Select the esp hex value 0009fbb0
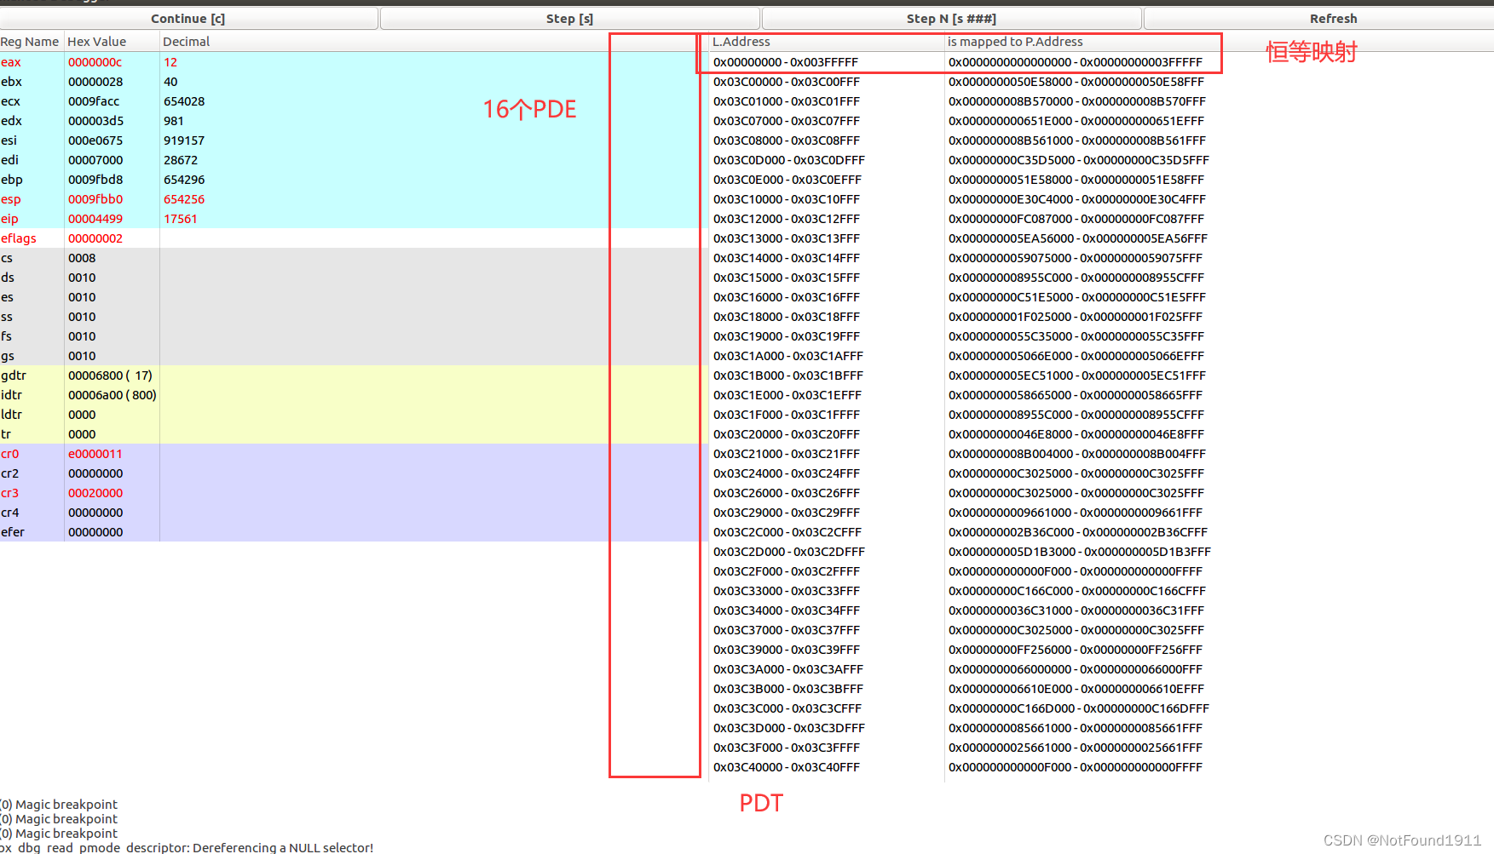1494x854 pixels. tap(95, 199)
